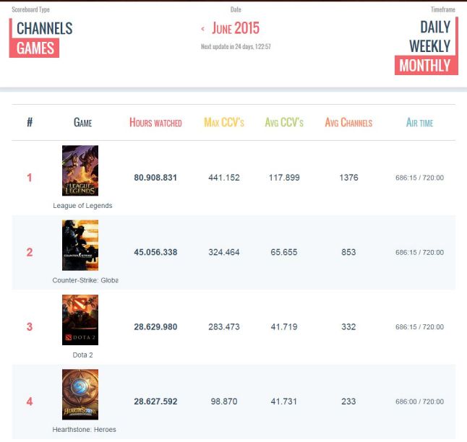Sort by Max CCV's column
This screenshot has height=442, width=467.
[224, 123]
